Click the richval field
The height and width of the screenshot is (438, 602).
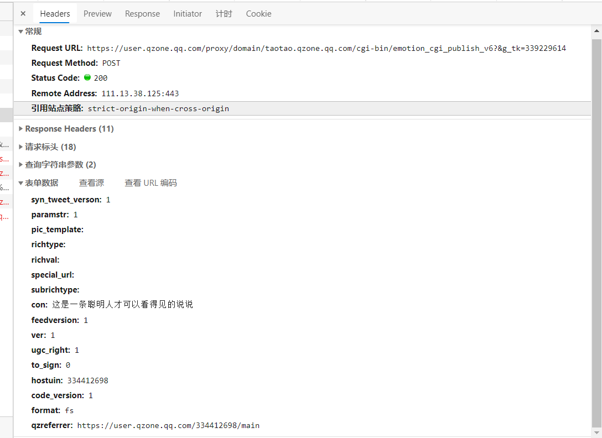pos(45,260)
